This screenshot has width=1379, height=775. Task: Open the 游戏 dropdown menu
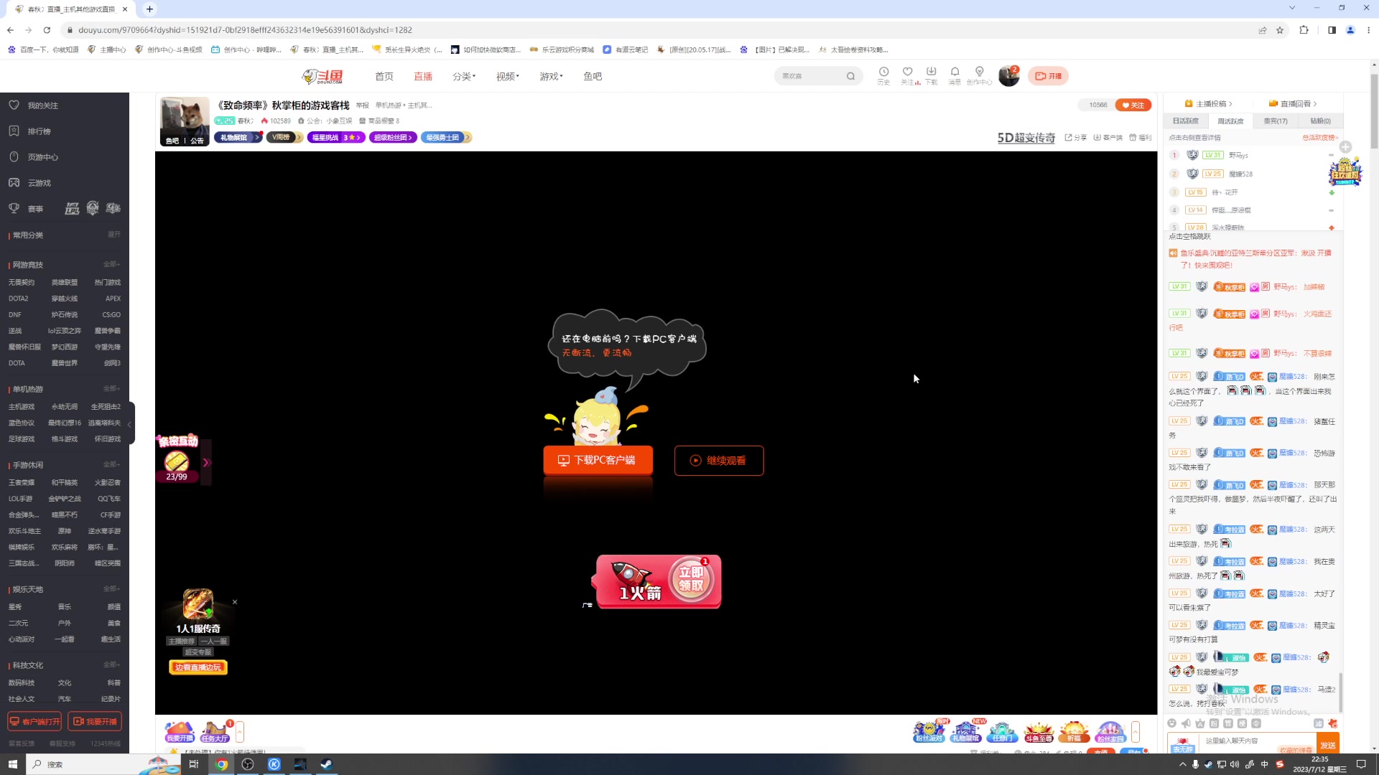[551, 76]
